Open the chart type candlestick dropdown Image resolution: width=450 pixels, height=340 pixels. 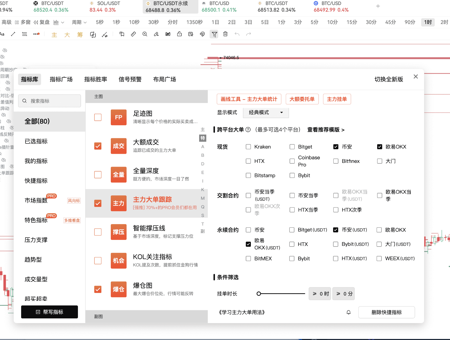(59, 22)
